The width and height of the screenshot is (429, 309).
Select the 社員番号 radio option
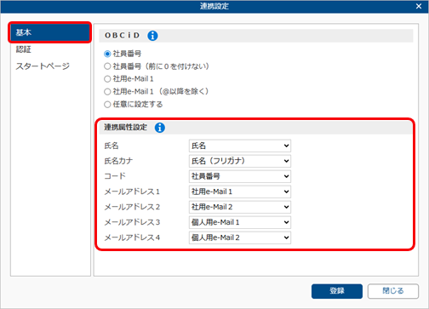coord(107,54)
